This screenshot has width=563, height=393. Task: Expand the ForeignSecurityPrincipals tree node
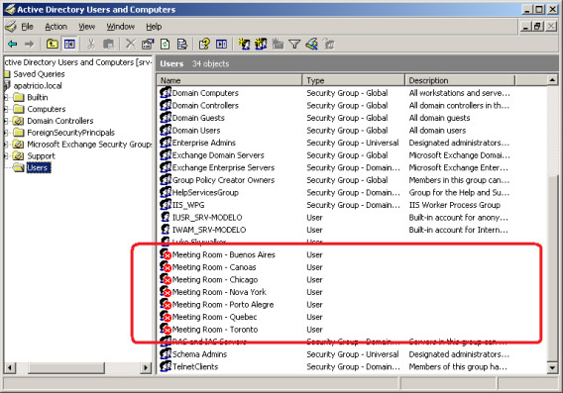(x=6, y=133)
